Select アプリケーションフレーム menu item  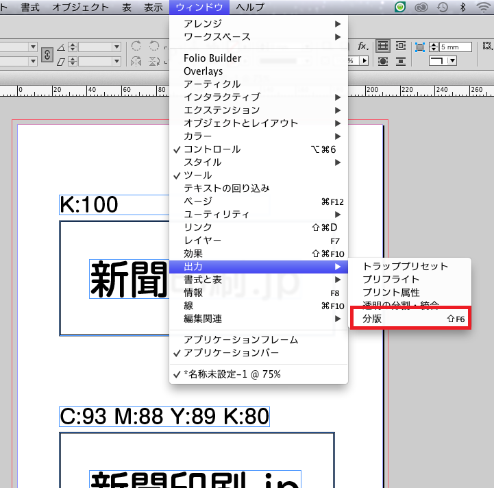click(x=258, y=340)
